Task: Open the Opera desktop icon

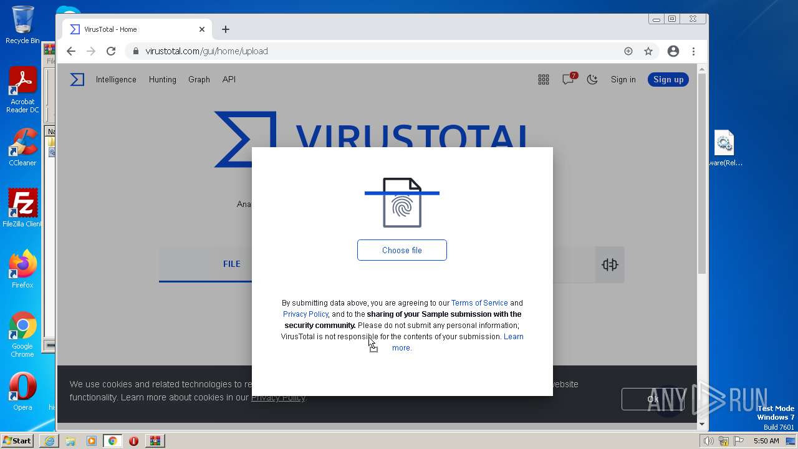Action: [22, 391]
